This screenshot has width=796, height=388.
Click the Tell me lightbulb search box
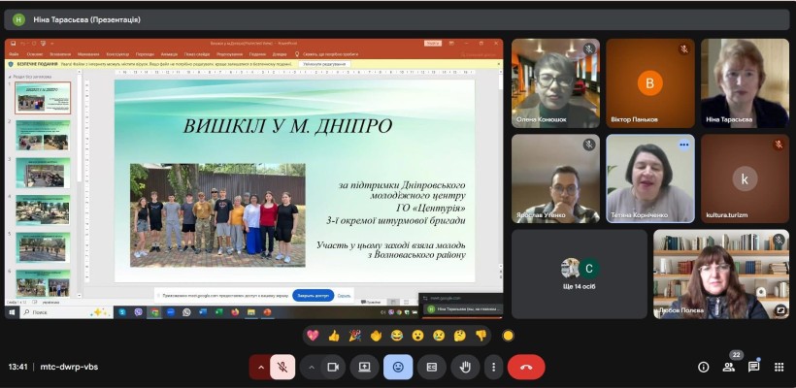pos(327,53)
